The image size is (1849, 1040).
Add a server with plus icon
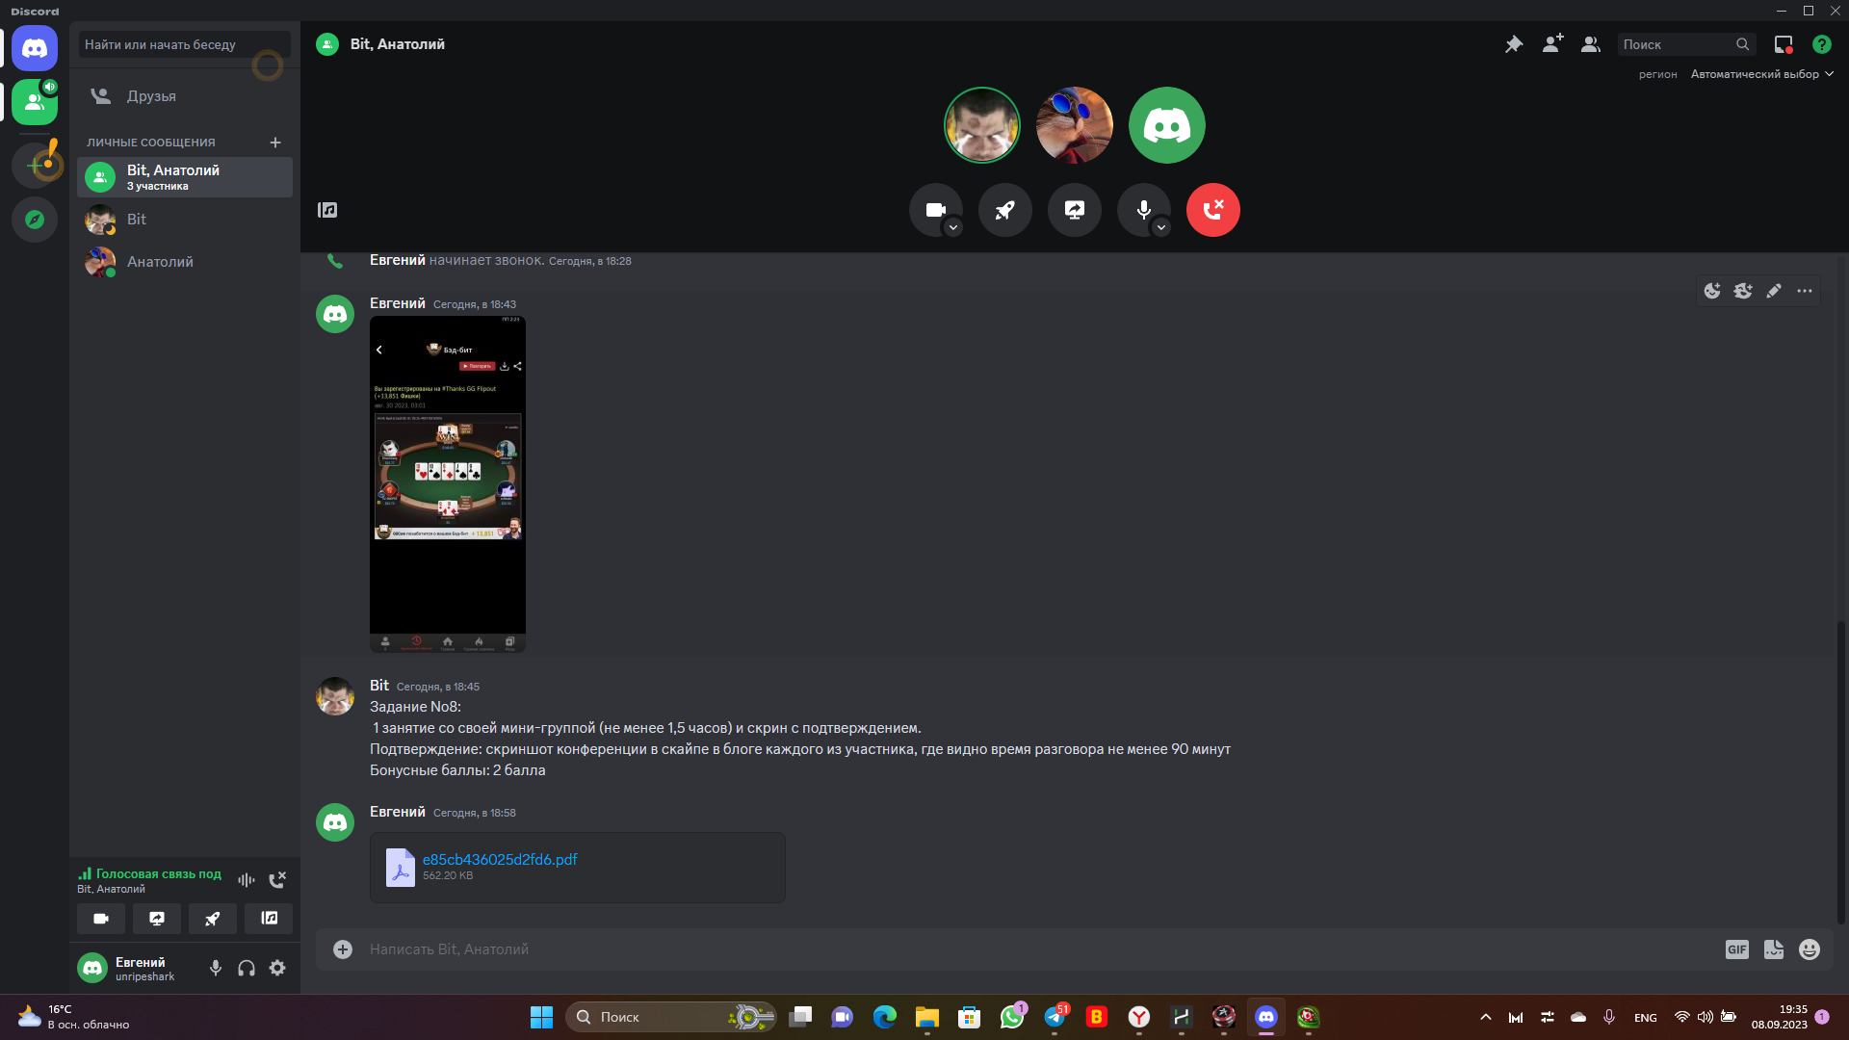[35, 166]
